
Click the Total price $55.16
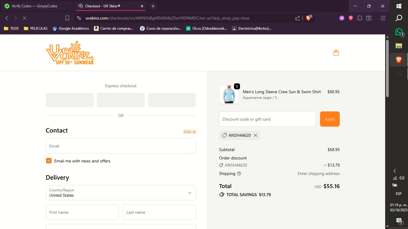(332, 186)
